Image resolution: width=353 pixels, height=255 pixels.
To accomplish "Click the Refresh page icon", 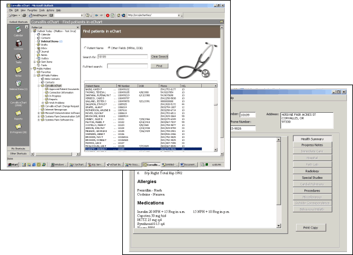I will (113, 16).
